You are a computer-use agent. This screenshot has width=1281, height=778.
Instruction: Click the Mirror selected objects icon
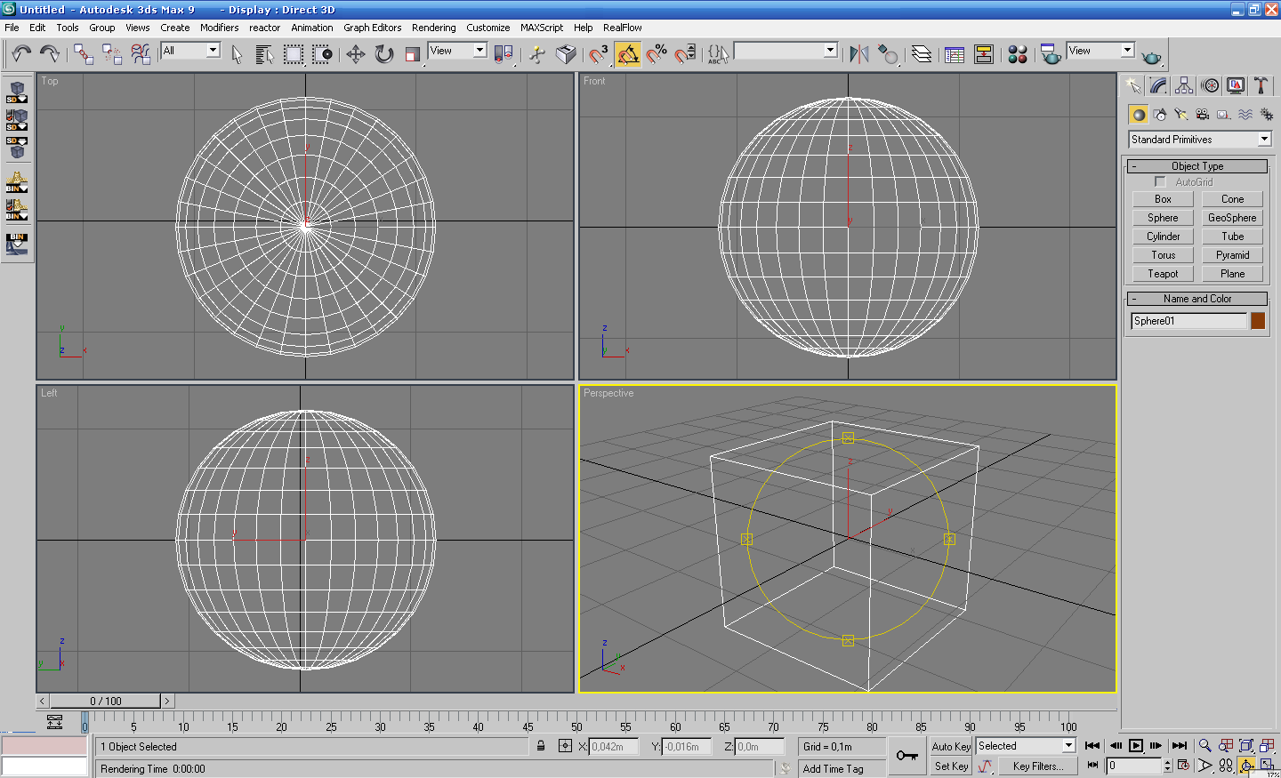click(858, 54)
